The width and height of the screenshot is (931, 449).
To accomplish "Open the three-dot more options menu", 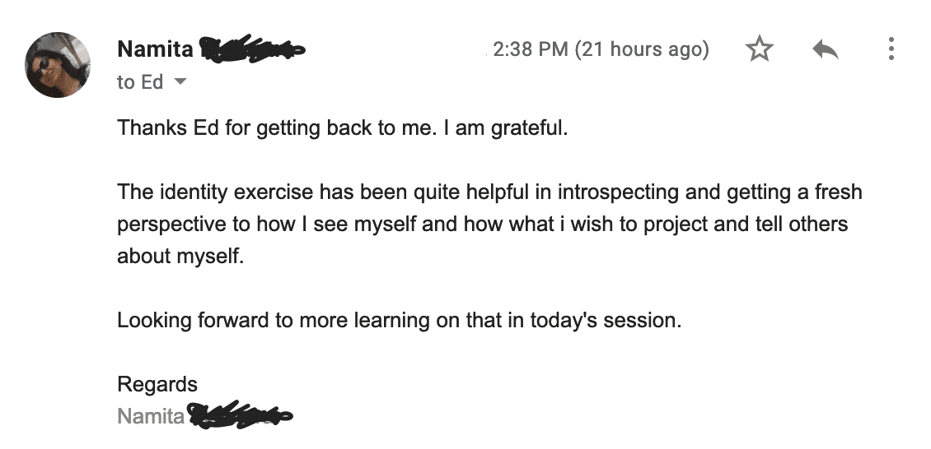I will (891, 49).
